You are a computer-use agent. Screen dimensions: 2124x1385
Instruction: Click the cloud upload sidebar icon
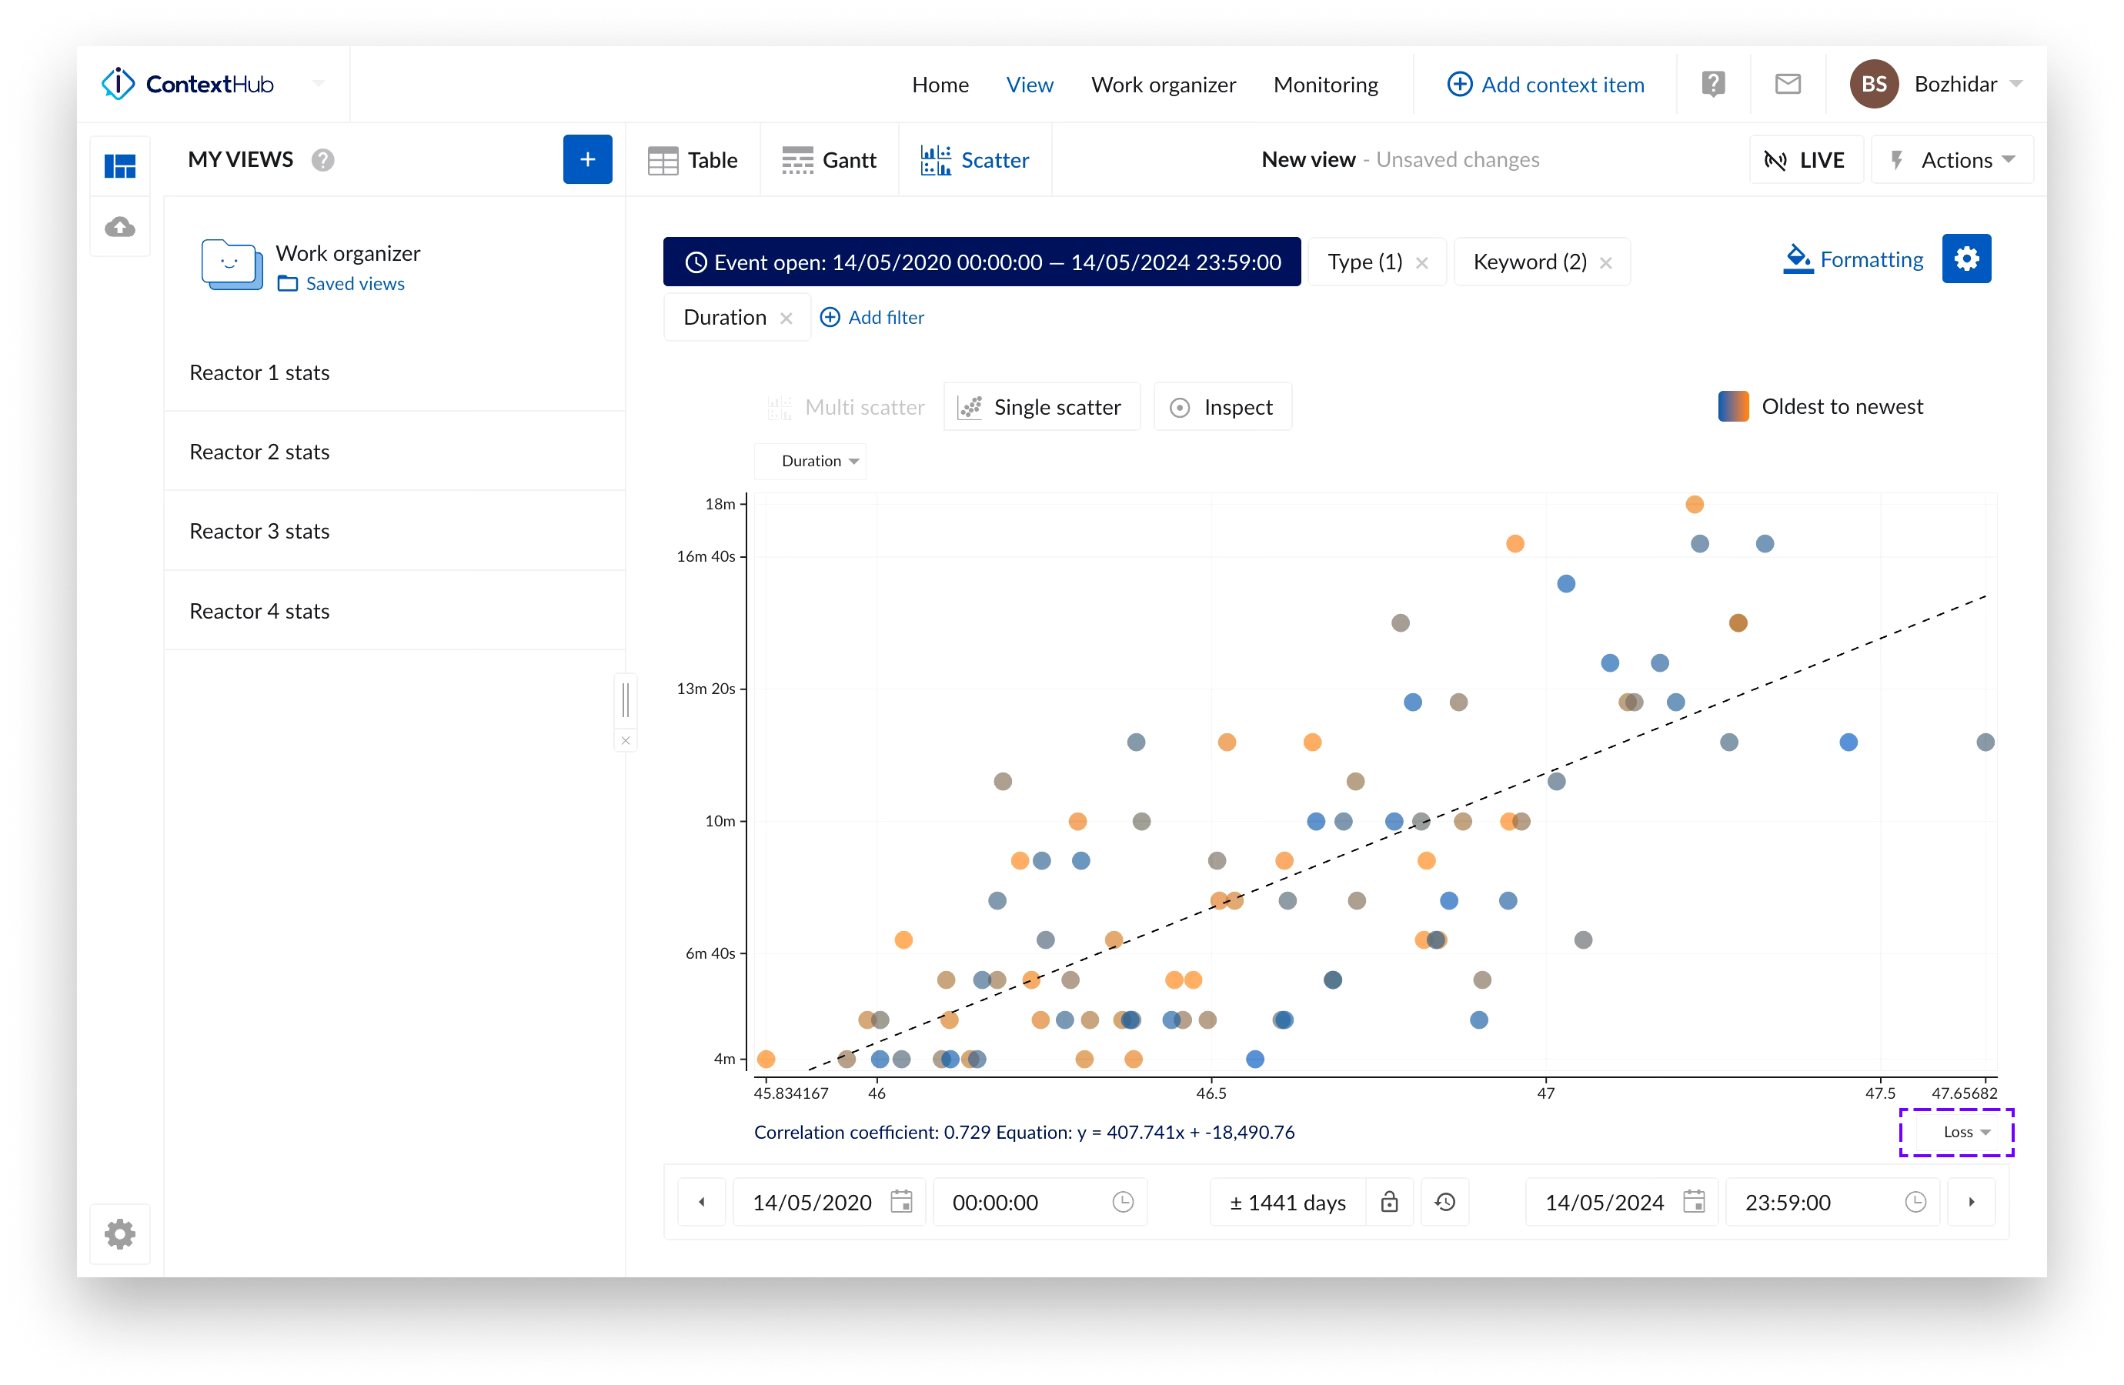point(119,227)
